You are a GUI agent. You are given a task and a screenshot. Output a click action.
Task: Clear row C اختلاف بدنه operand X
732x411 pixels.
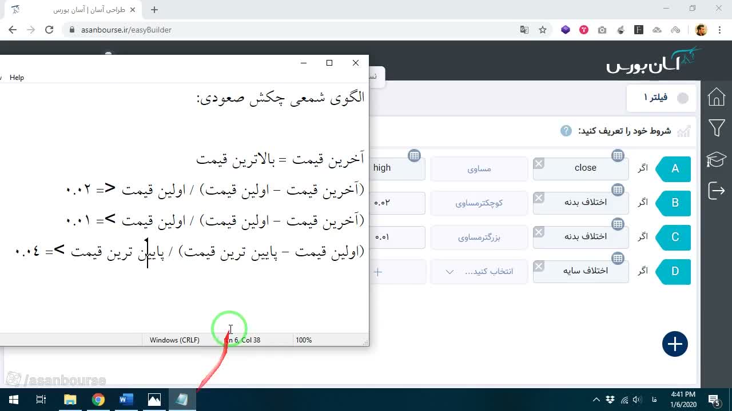point(539,232)
